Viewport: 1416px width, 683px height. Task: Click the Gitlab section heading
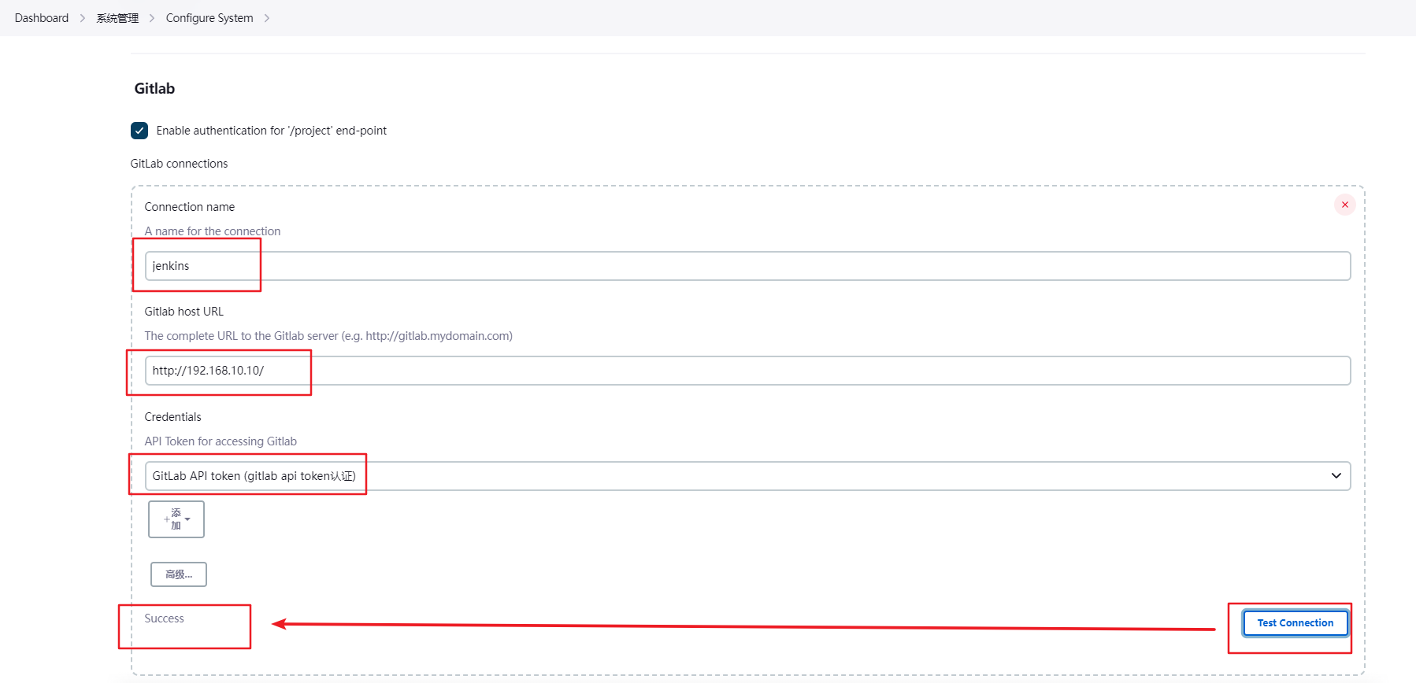tap(154, 88)
